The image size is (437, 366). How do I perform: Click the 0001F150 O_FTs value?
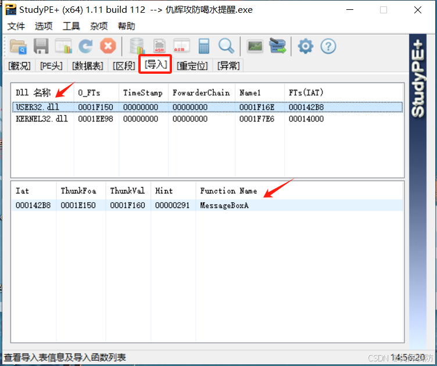pyautogui.click(x=95, y=107)
